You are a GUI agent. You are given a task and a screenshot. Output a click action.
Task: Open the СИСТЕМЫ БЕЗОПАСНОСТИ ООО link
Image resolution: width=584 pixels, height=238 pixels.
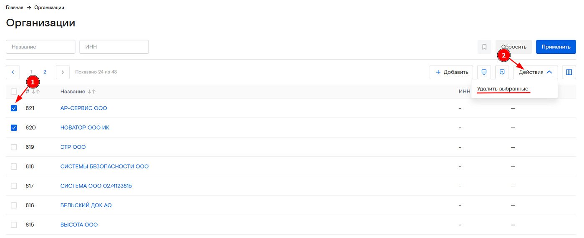click(x=104, y=167)
